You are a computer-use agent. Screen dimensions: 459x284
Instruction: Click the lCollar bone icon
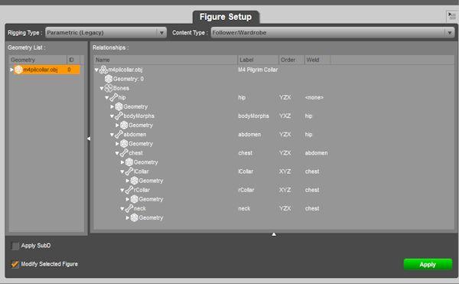click(129, 171)
